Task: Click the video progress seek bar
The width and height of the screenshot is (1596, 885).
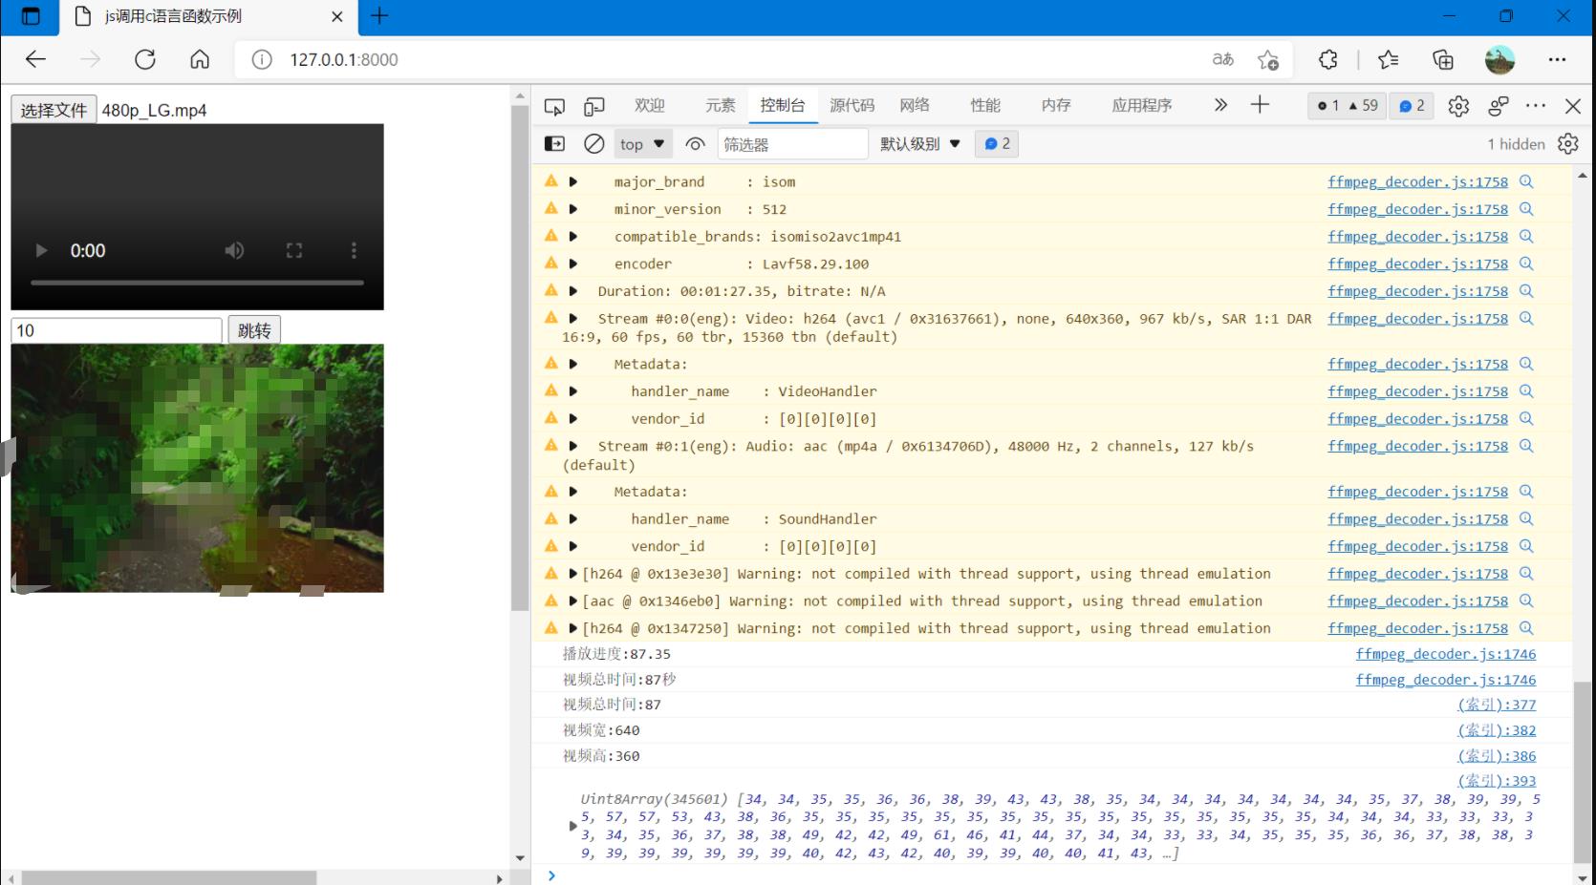Action: pyautogui.click(x=197, y=283)
